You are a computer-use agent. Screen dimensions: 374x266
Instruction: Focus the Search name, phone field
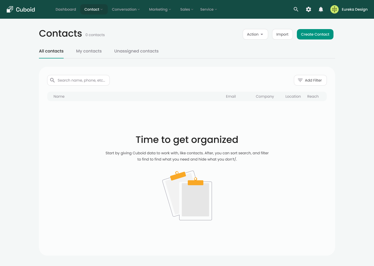(81, 80)
